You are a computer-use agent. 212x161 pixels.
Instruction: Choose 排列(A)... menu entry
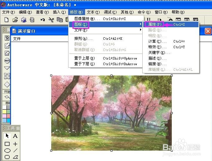[x=106, y=39]
